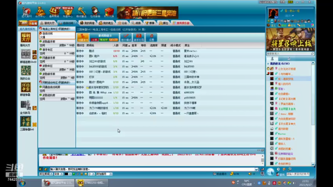
Task: Open the 小 font size dropdown
Action: tap(92, 174)
